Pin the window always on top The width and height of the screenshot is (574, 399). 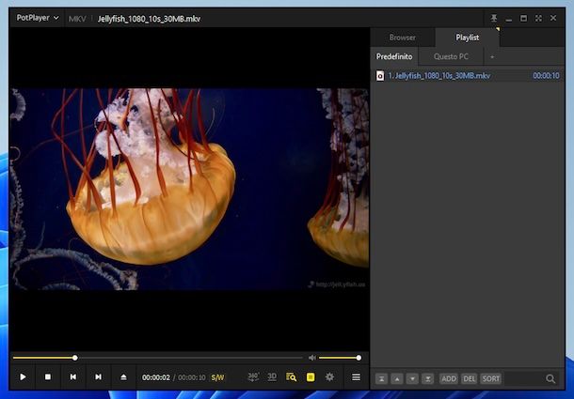[x=494, y=18]
